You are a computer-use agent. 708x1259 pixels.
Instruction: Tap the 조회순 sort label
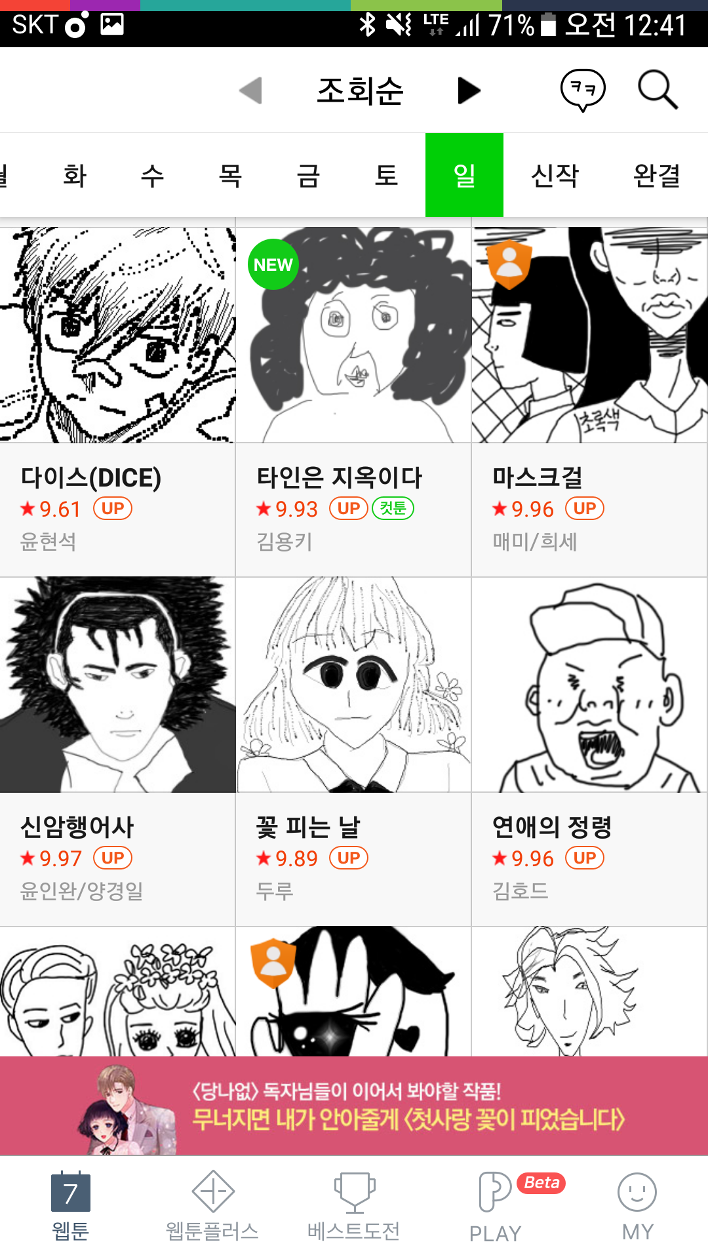360,90
